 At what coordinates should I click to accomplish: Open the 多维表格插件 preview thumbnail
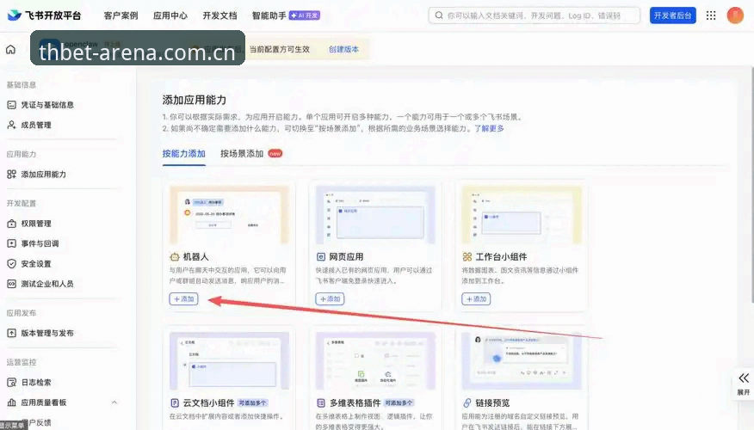(375, 361)
